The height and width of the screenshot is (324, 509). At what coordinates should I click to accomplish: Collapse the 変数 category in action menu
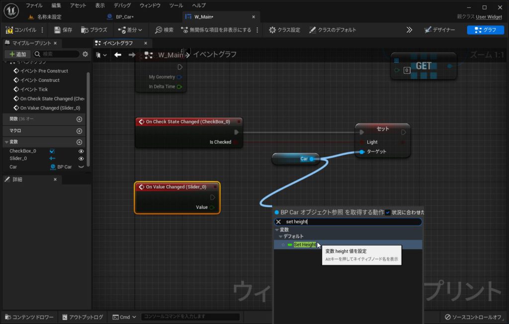(277, 230)
